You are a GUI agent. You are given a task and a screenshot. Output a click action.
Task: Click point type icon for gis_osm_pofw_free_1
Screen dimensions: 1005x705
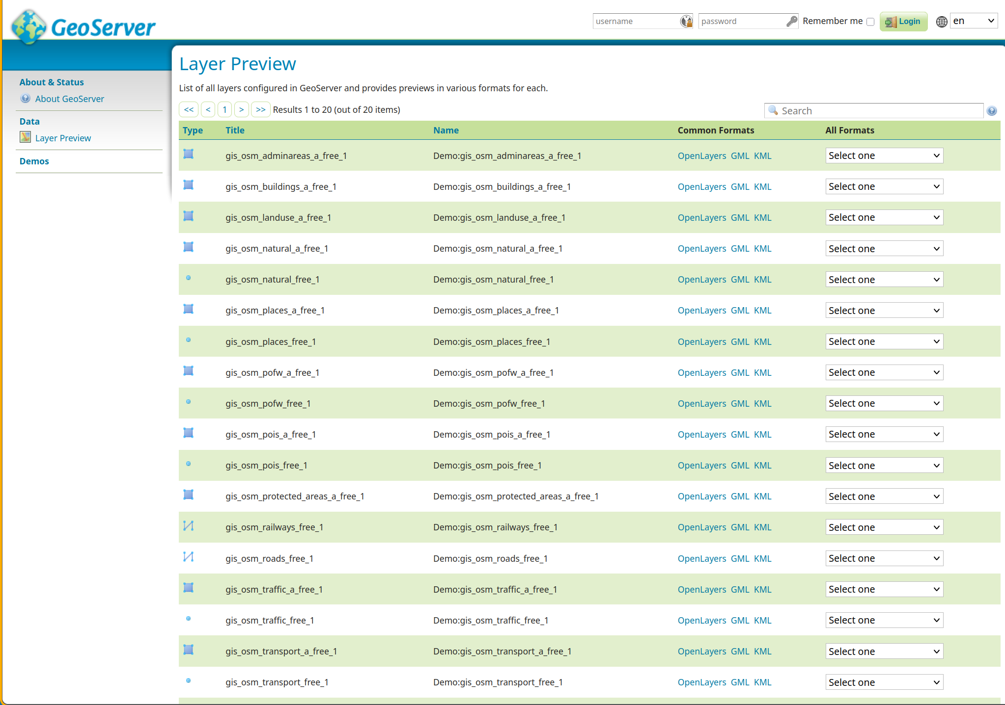pyautogui.click(x=189, y=402)
